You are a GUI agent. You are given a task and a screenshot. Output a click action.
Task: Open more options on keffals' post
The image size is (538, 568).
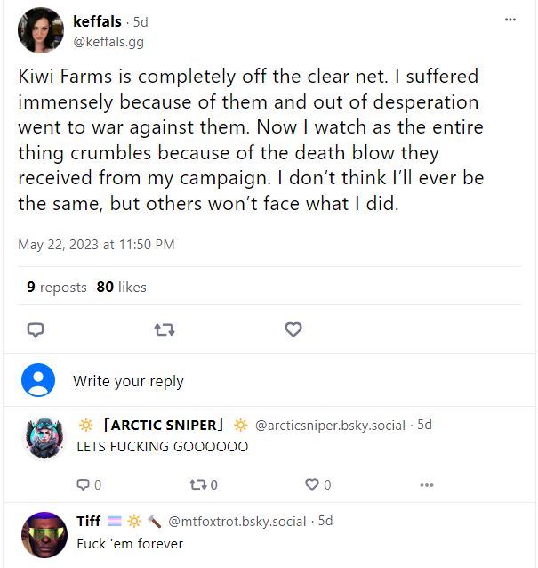pyautogui.click(x=510, y=19)
